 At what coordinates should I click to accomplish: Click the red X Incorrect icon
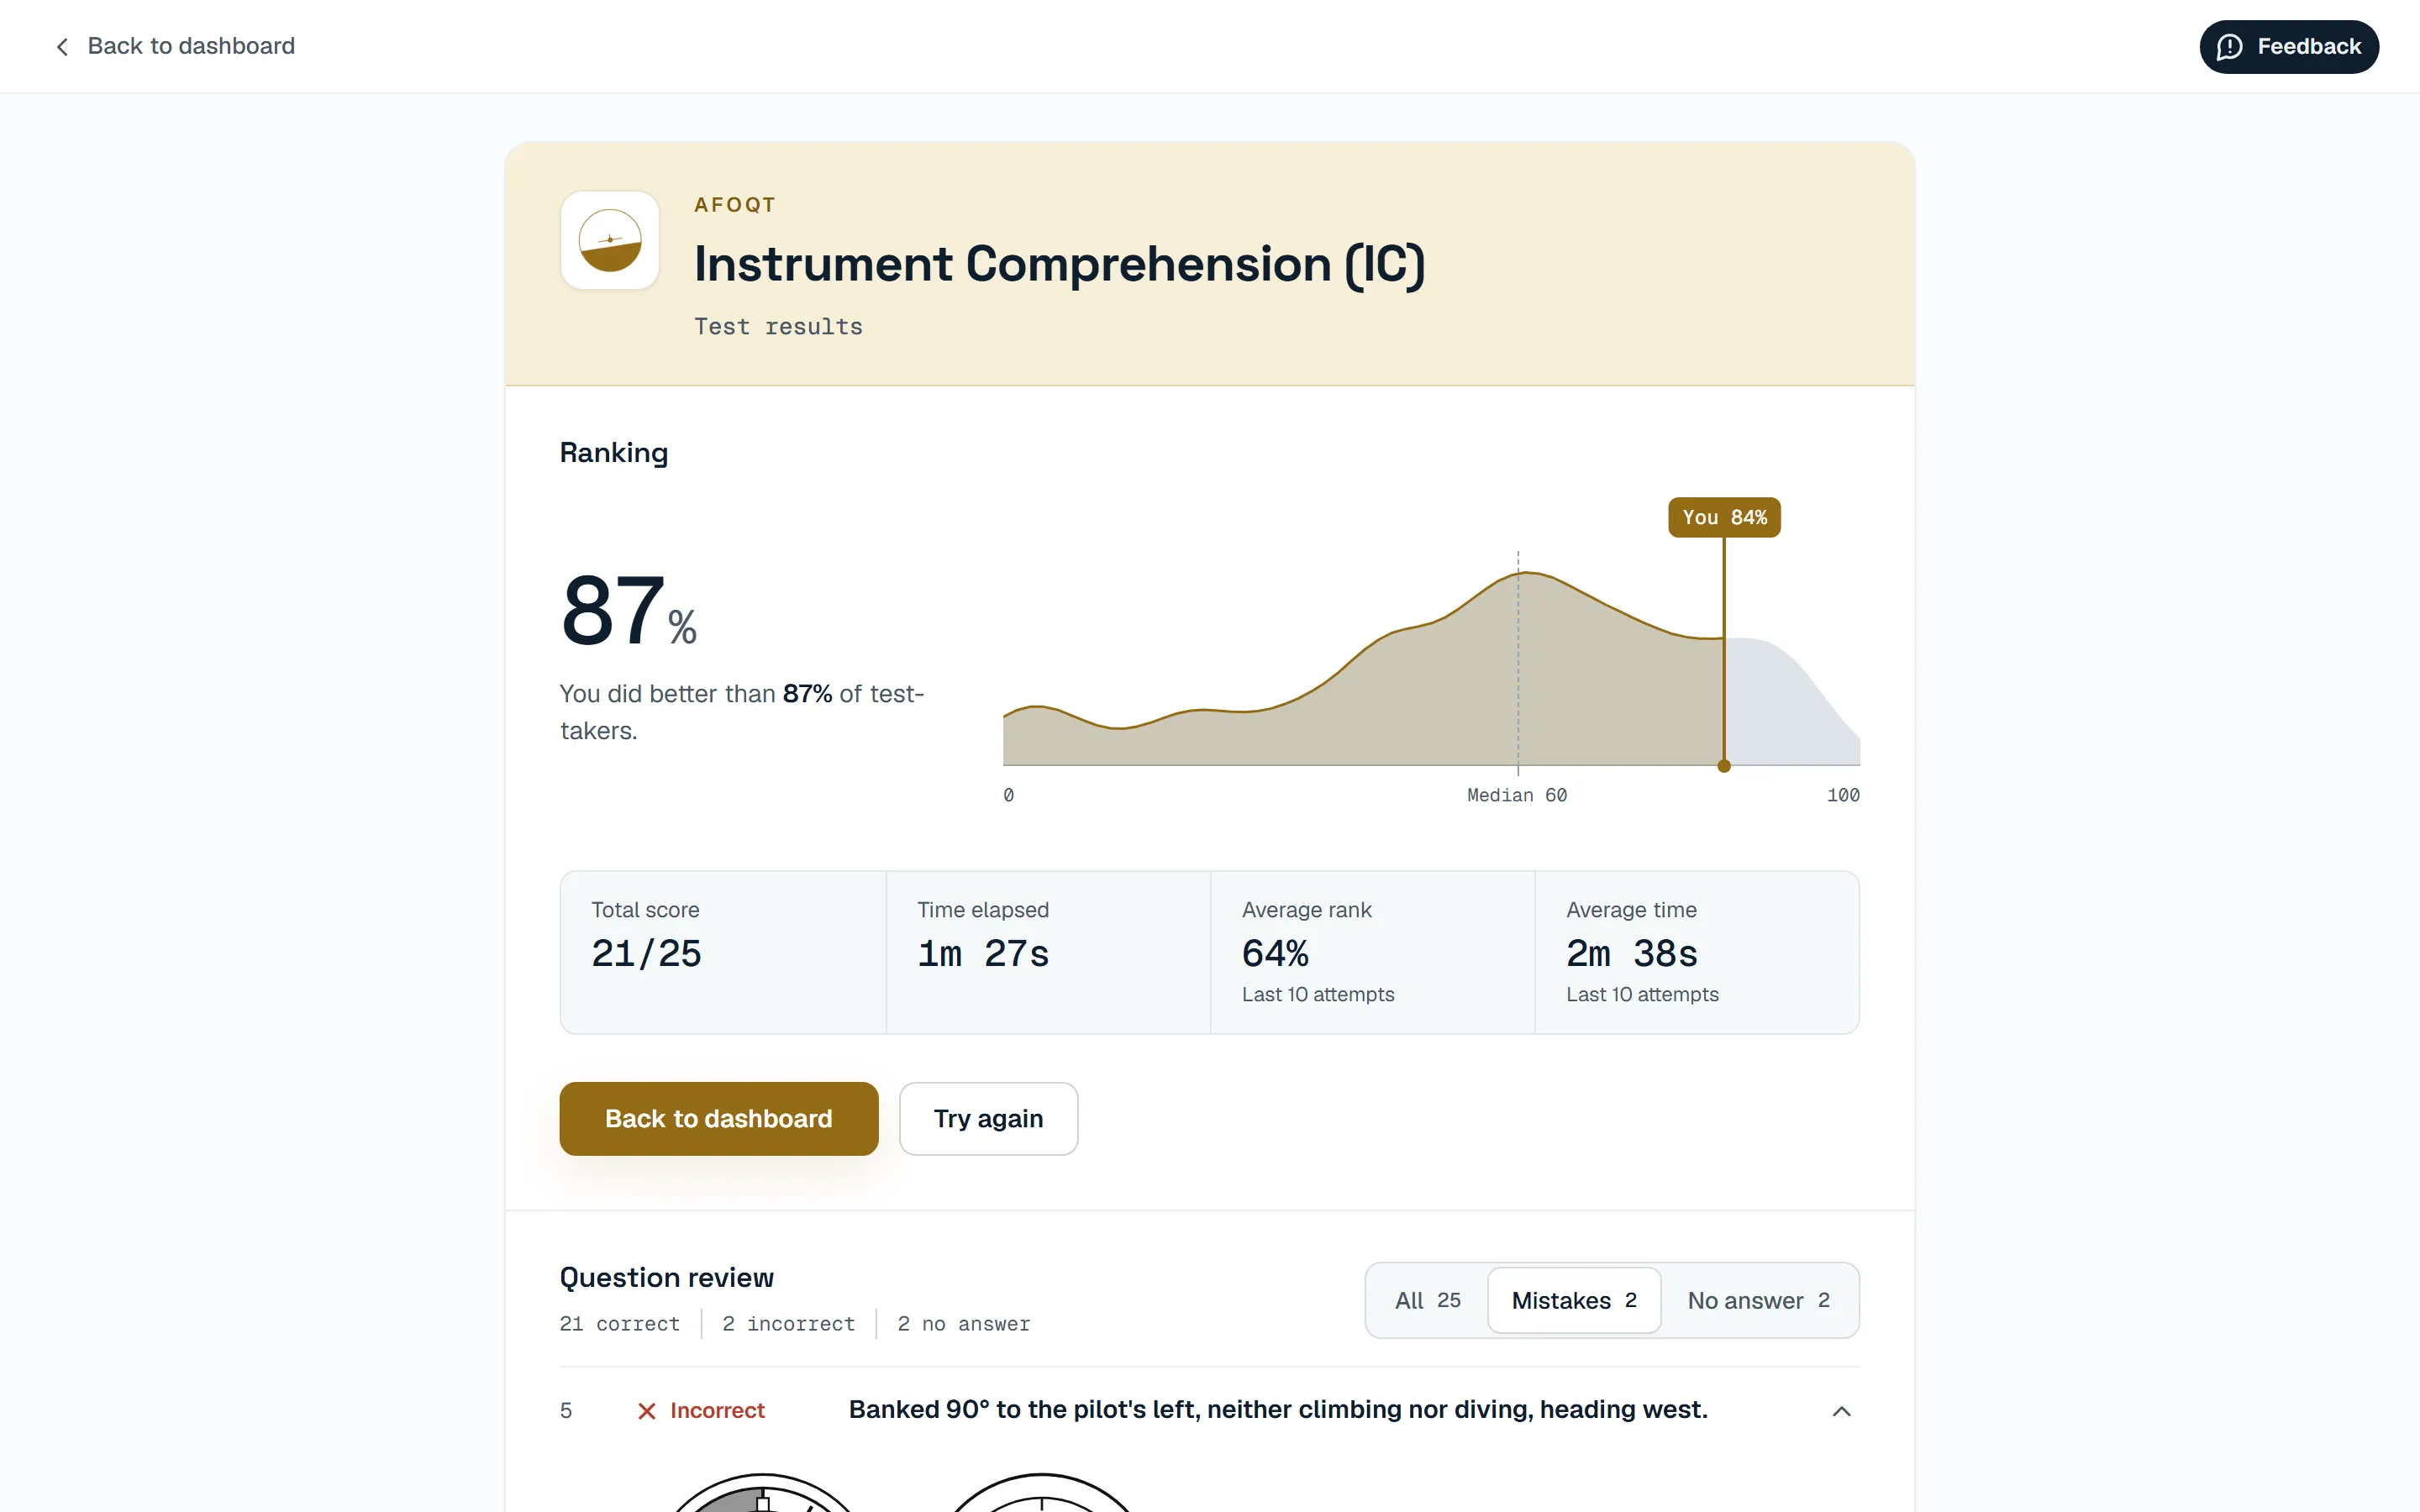647,1411
